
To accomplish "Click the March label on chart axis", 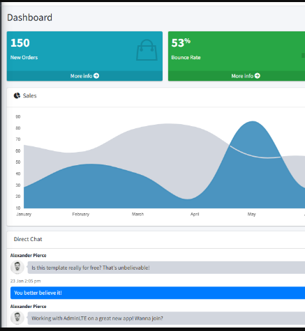I will [137, 214].
